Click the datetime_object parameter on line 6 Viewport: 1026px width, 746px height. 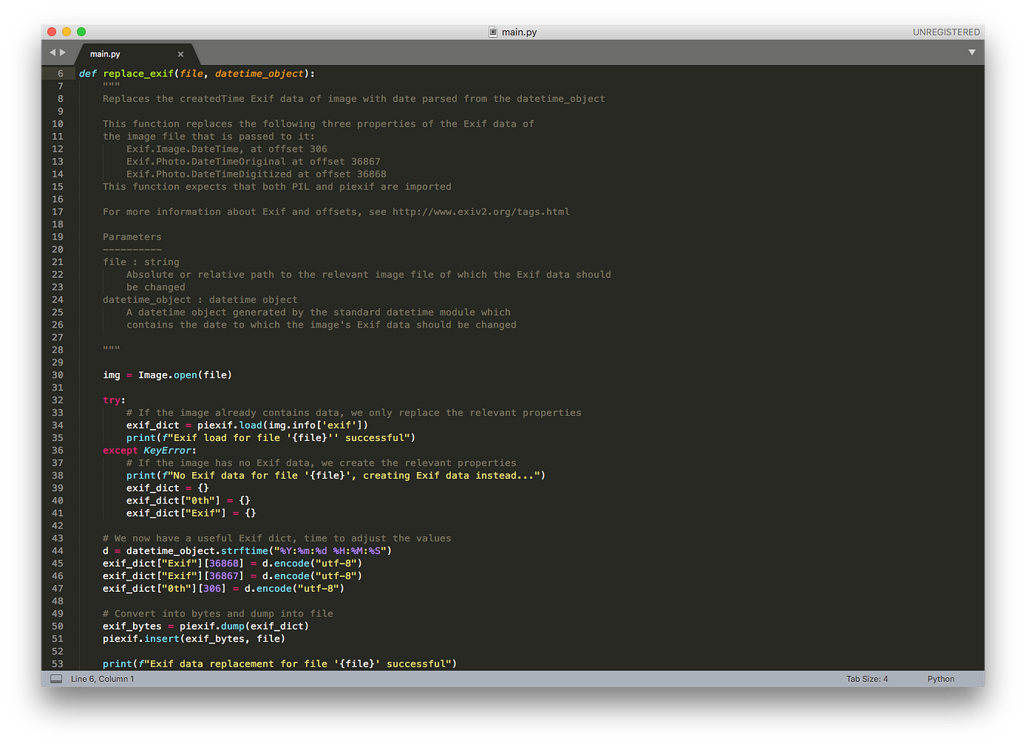pyautogui.click(x=259, y=73)
